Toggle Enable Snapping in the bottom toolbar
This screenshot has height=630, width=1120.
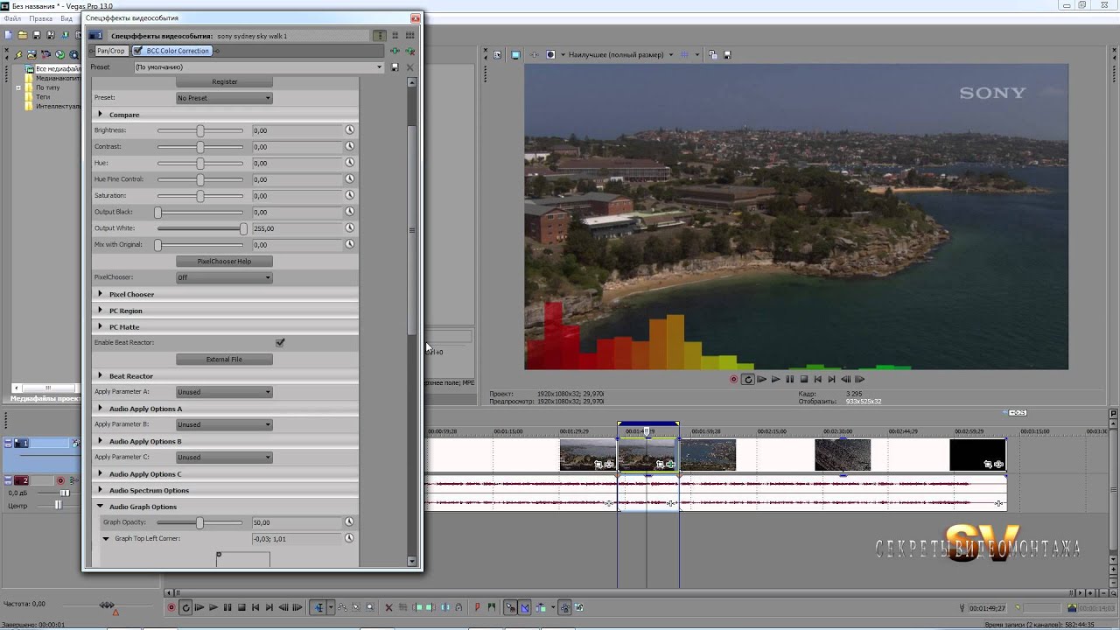tap(511, 607)
